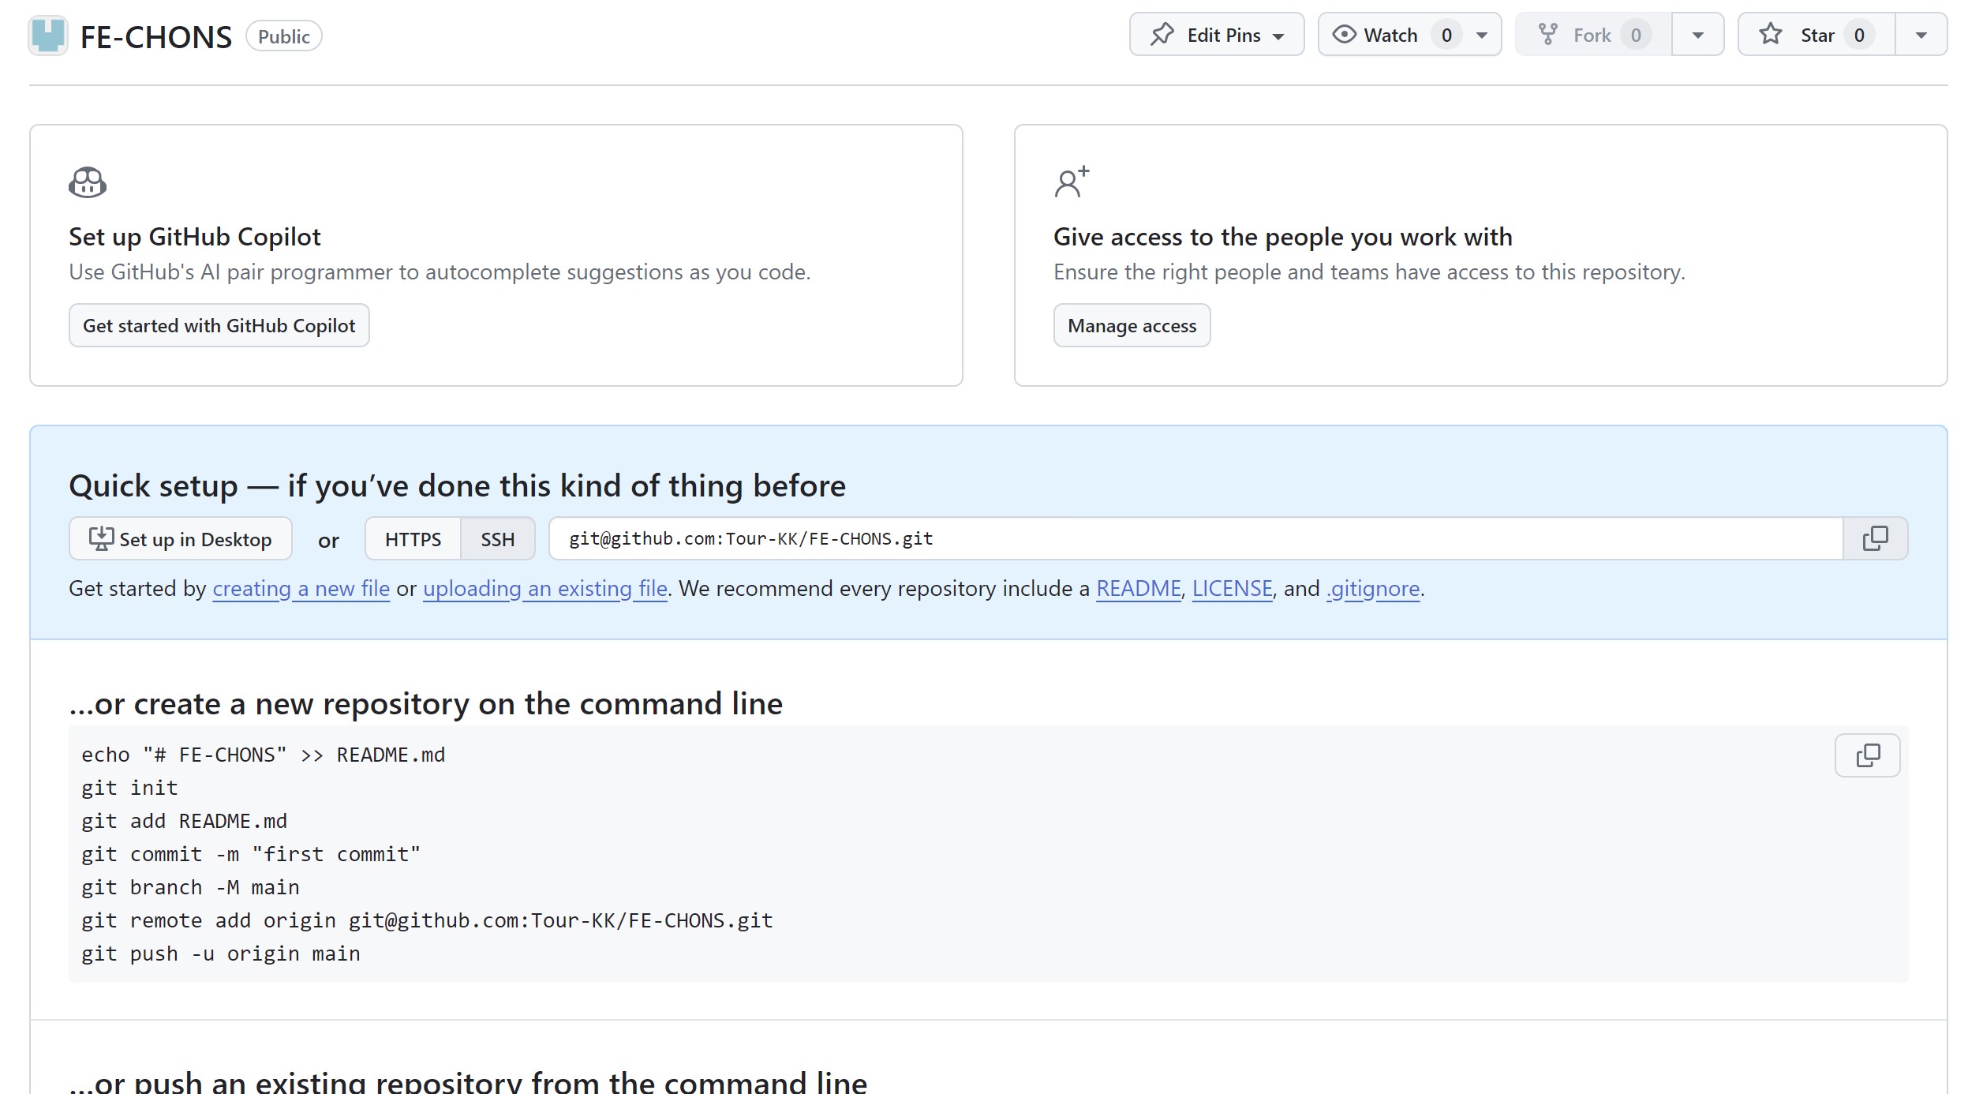Click the FE-CHONS repository avatar icon
This screenshot has width=1983, height=1094.
(x=48, y=36)
